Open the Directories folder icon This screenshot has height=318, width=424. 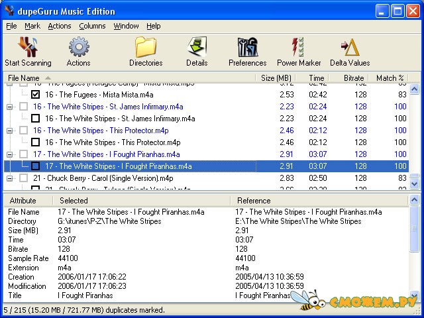click(146, 47)
